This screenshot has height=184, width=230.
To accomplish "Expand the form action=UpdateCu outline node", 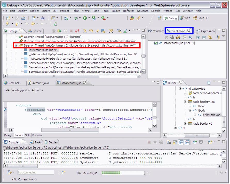I will 185,93.
